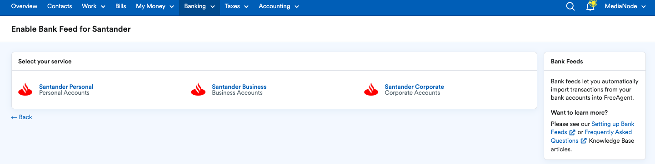Click external-link icon after Frequently Asked Questions
Image resolution: width=655 pixels, height=164 pixels.
click(x=584, y=140)
